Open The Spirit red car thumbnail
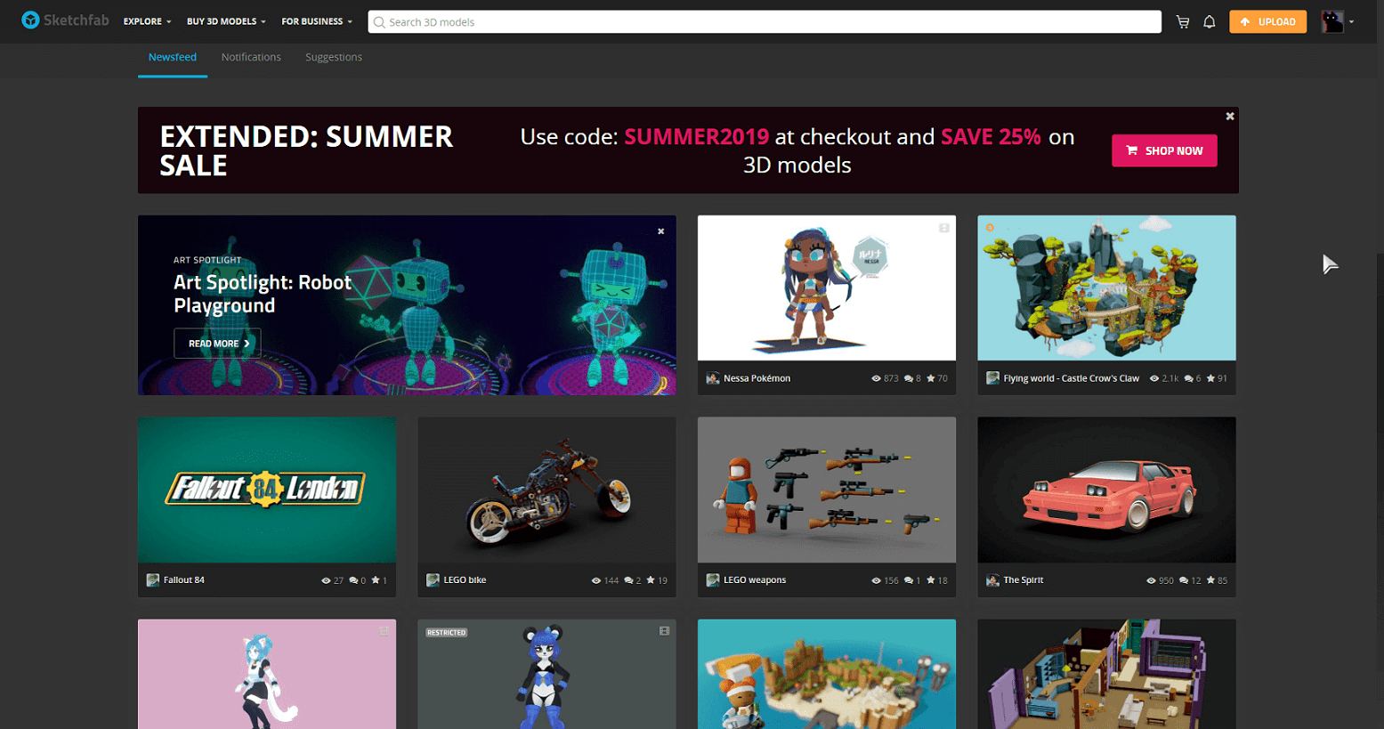 (1106, 490)
